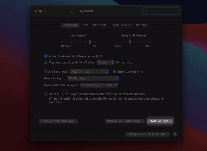Focus the Search field
The width and height of the screenshot is (207, 151).
[x=161, y=11]
